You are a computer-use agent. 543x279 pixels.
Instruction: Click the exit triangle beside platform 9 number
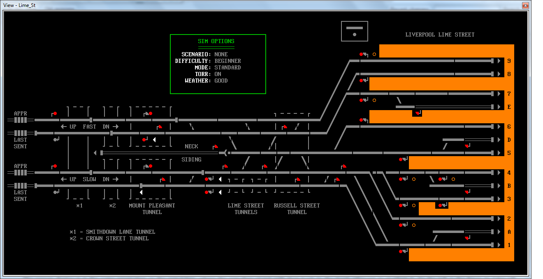pyautogui.click(x=499, y=61)
